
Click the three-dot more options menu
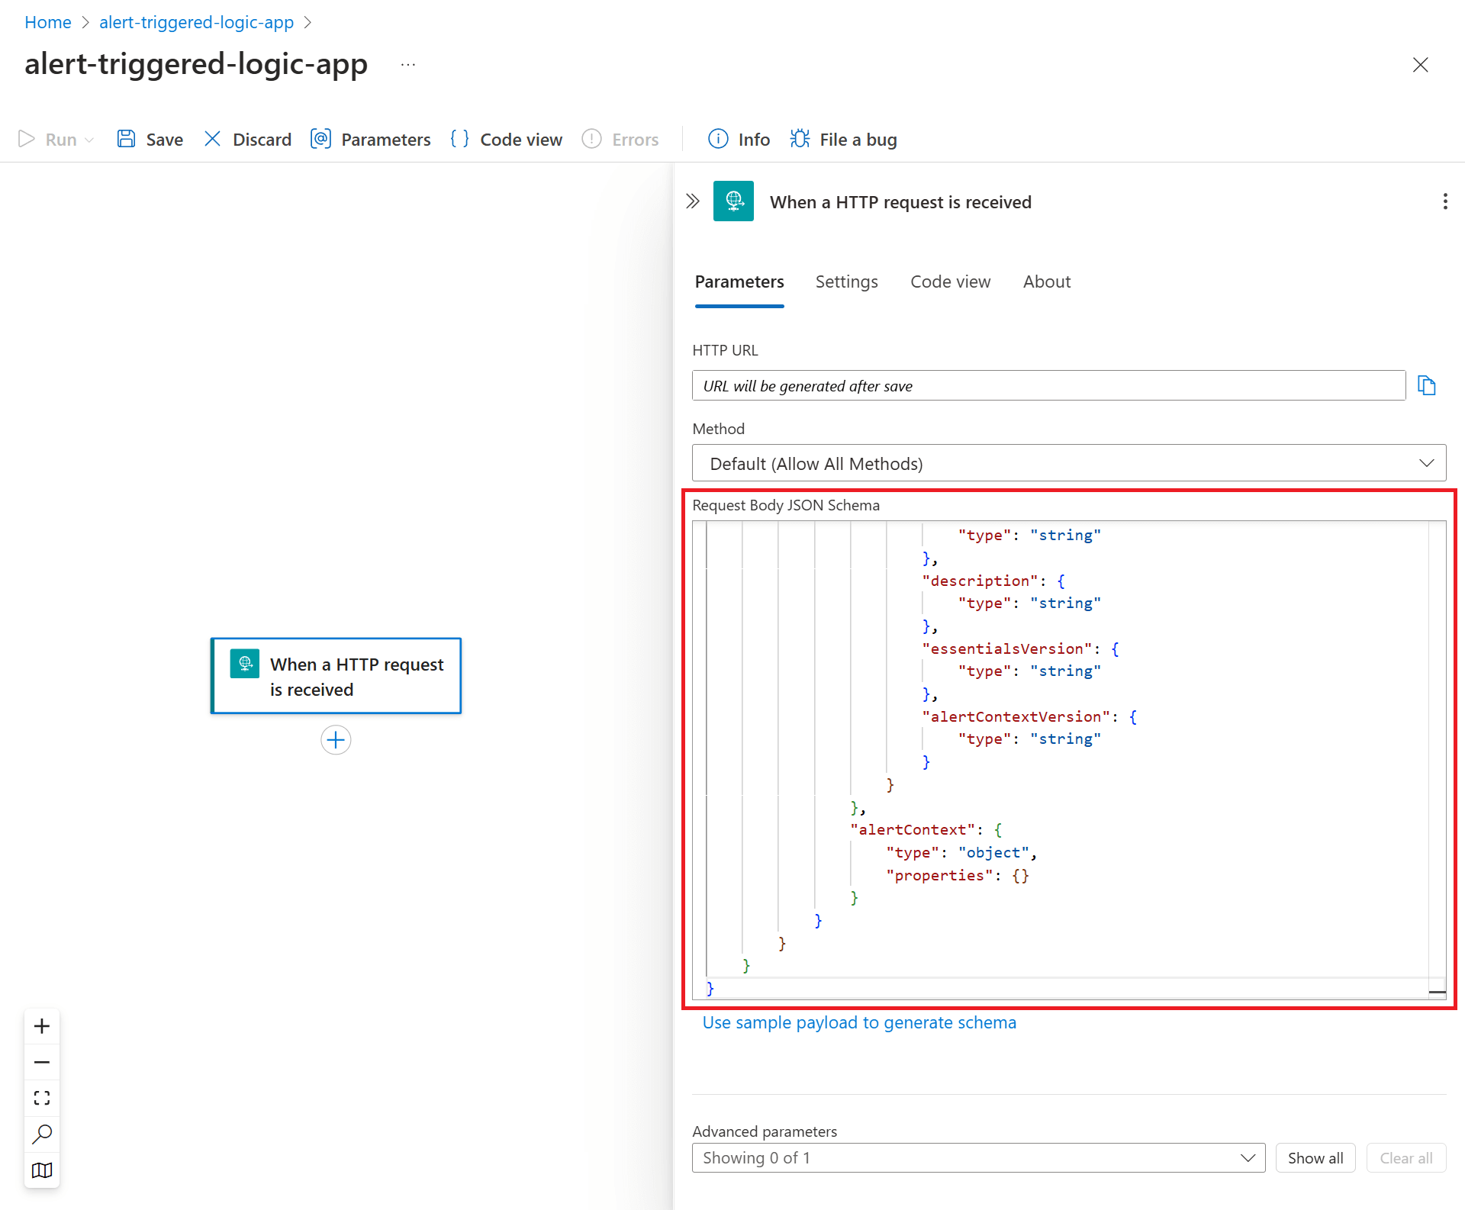(x=1440, y=202)
